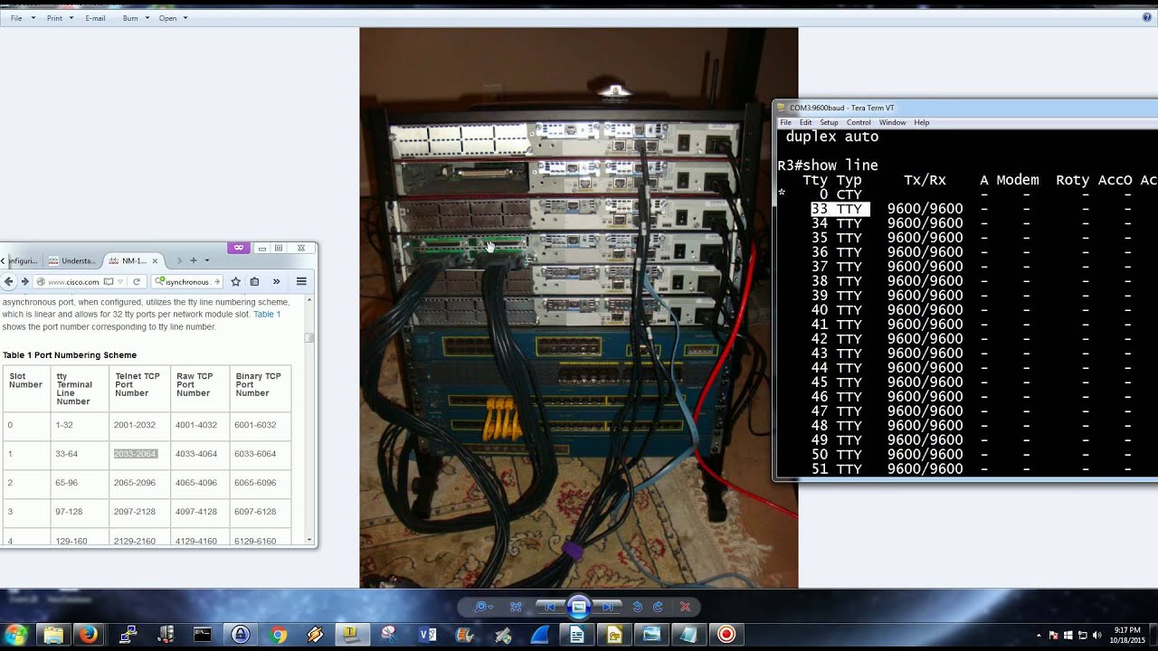Open volume control in system tray

[x=1096, y=635]
